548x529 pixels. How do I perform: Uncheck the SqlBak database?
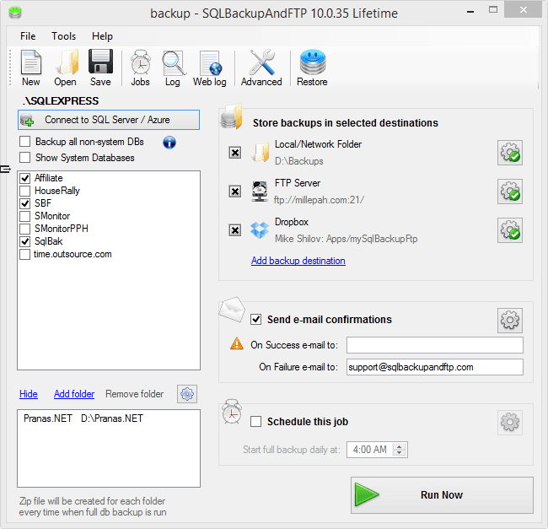pyautogui.click(x=24, y=241)
